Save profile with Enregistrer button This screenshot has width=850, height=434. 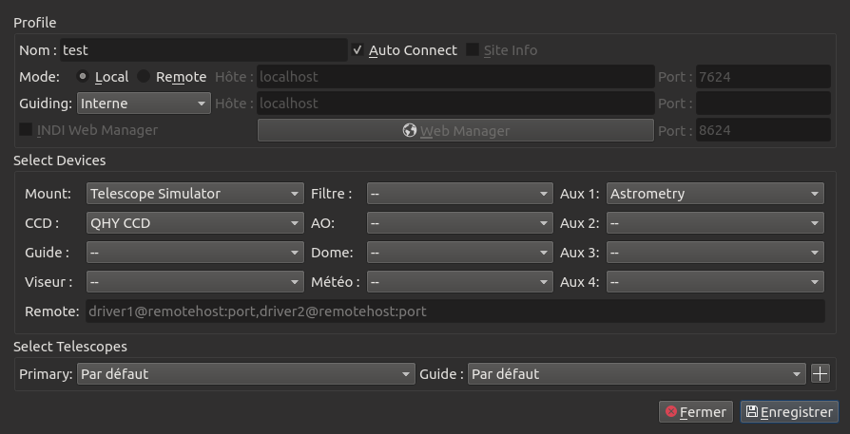pos(789,411)
